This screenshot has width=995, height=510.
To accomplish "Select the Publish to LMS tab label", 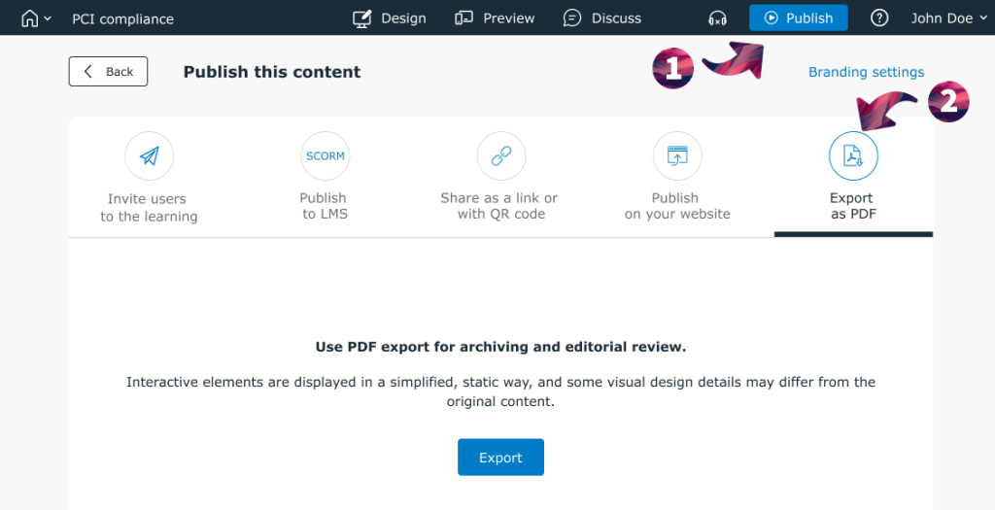I will coord(324,206).
